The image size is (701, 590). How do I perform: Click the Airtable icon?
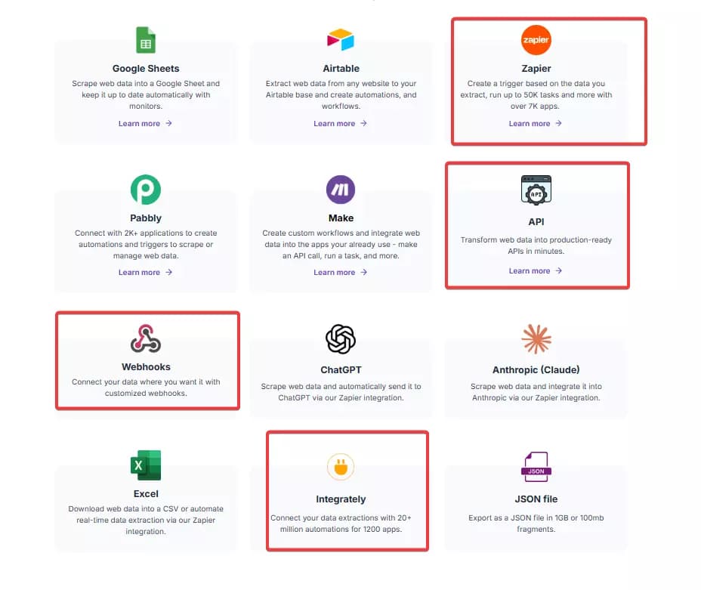click(341, 39)
